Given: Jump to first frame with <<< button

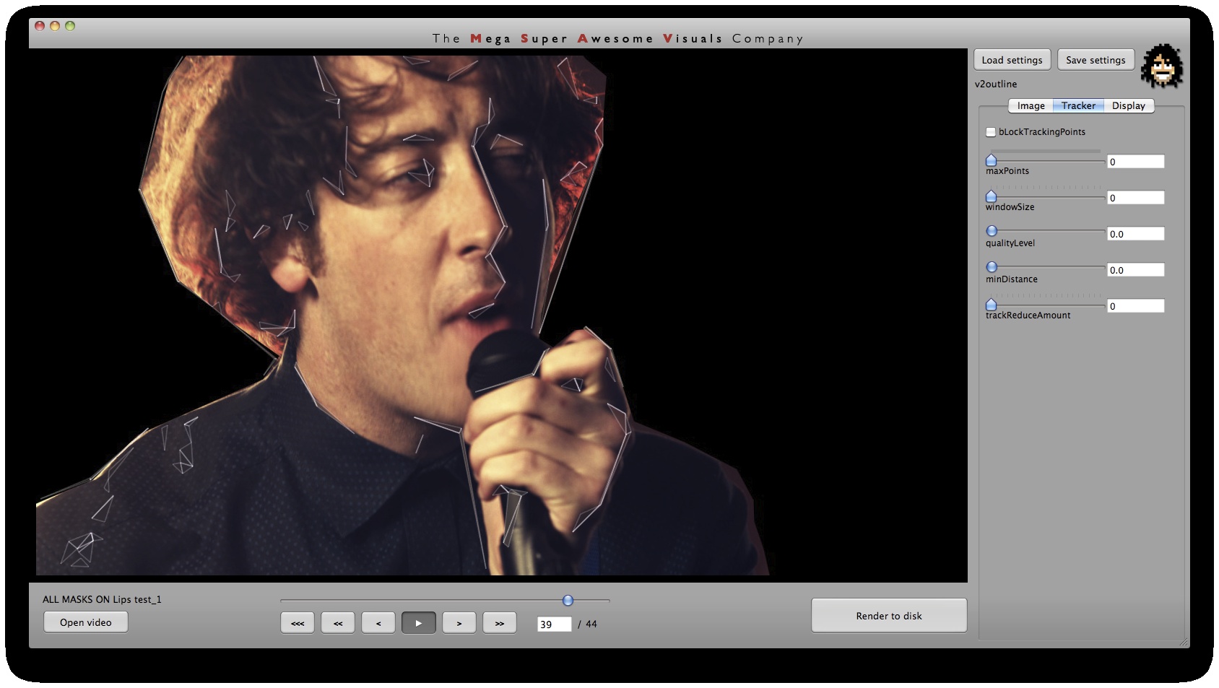Looking at the screenshot, I should [x=298, y=623].
